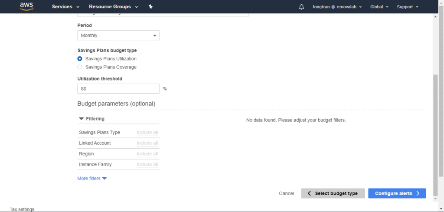Select Savings Plans Utilization radio button
Screen dimensions: 444x212
(x=80, y=59)
